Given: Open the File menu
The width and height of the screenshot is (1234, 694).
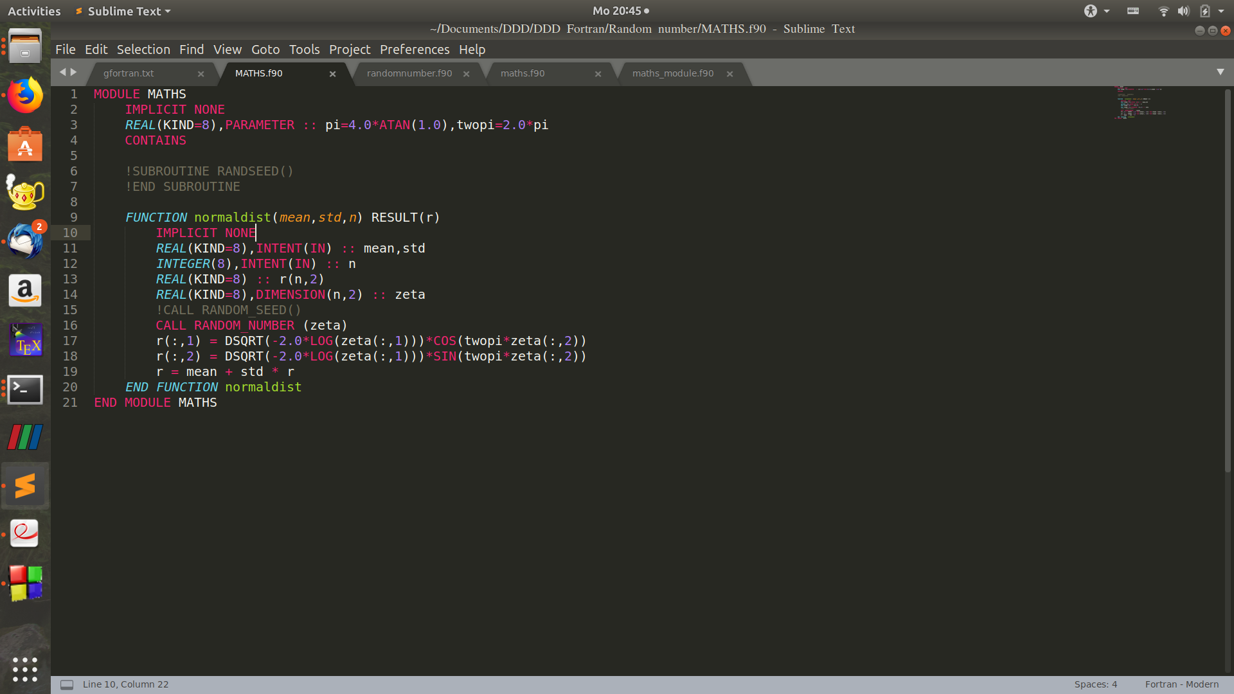Looking at the screenshot, I should coord(66,49).
